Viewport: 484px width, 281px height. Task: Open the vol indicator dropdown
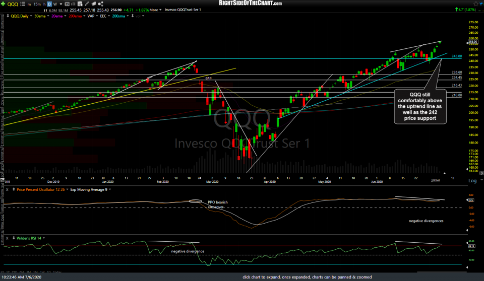pyautogui.click(x=143, y=16)
